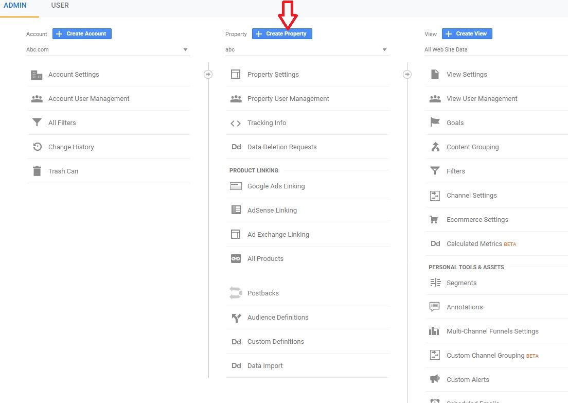Click the Ecommerce Settings cart icon
The height and width of the screenshot is (403, 568).
(435, 220)
